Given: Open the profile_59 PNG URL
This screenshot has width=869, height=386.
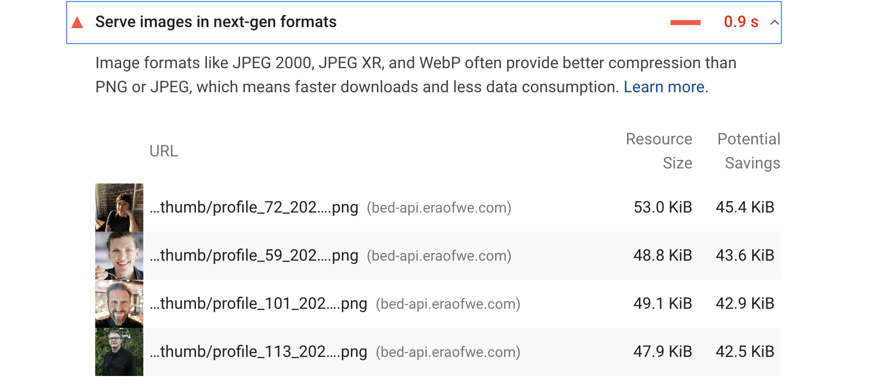Looking at the screenshot, I should [x=254, y=256].
